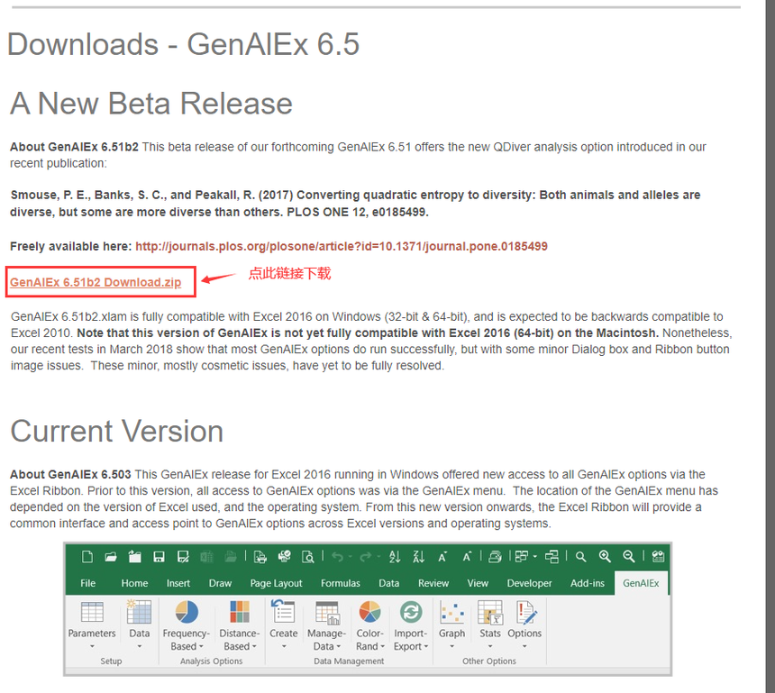Screen dimensions: 775x693
Task: Open the journals.plos.org article link
Action: pyautogui.click(x=342, y=246)
